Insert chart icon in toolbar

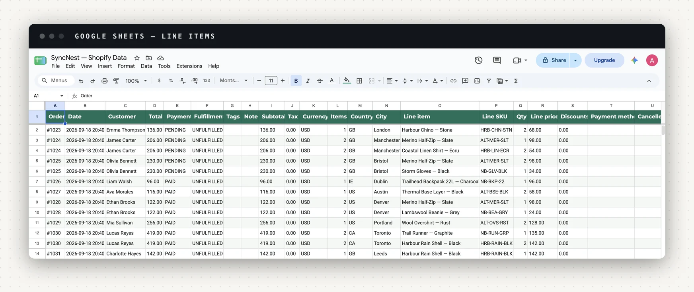tap(477, 81)
